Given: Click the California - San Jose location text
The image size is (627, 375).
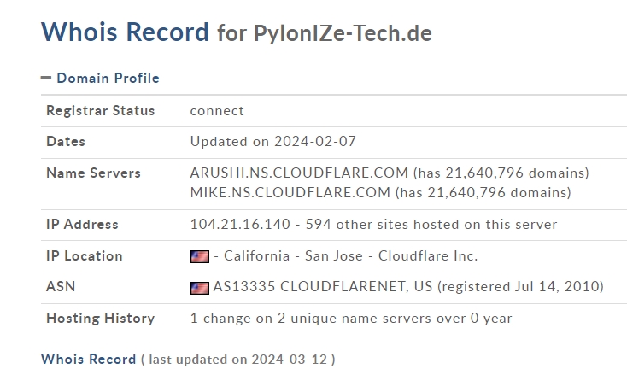Looking at the screenshot, I should pyautogui.click(x=293, y=255).
